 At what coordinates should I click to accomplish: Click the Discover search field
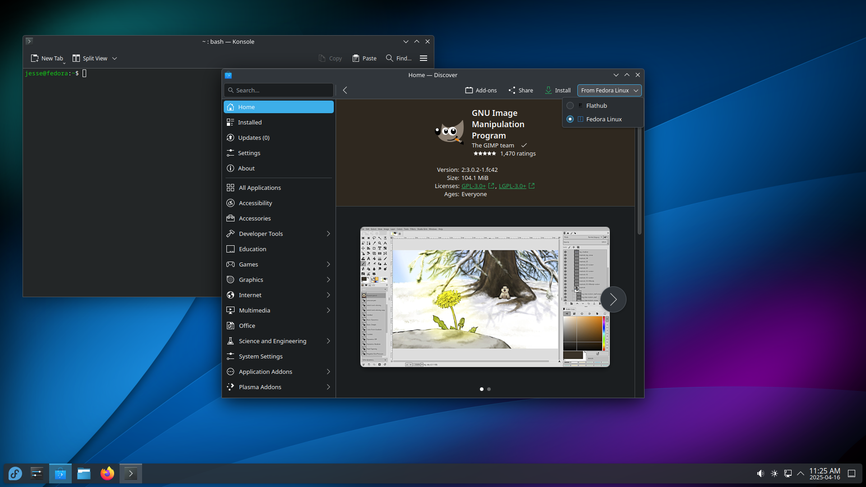click(x=279, y=90)
